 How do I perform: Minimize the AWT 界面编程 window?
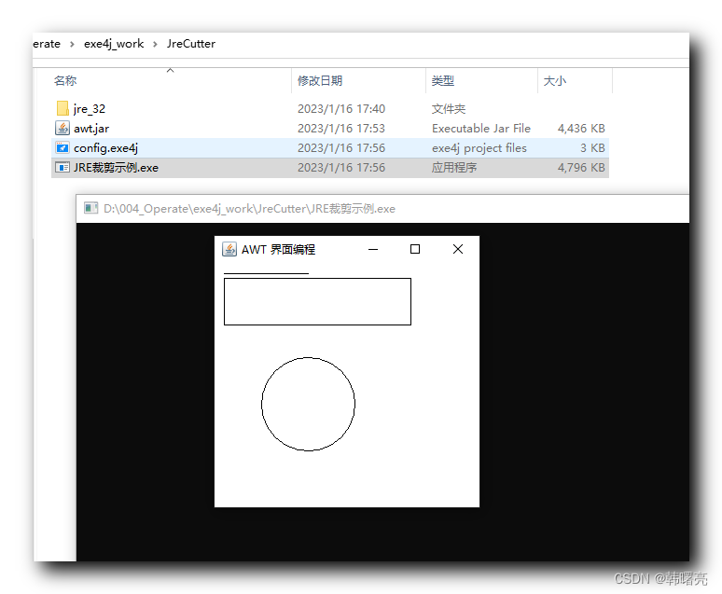point(373,249)
